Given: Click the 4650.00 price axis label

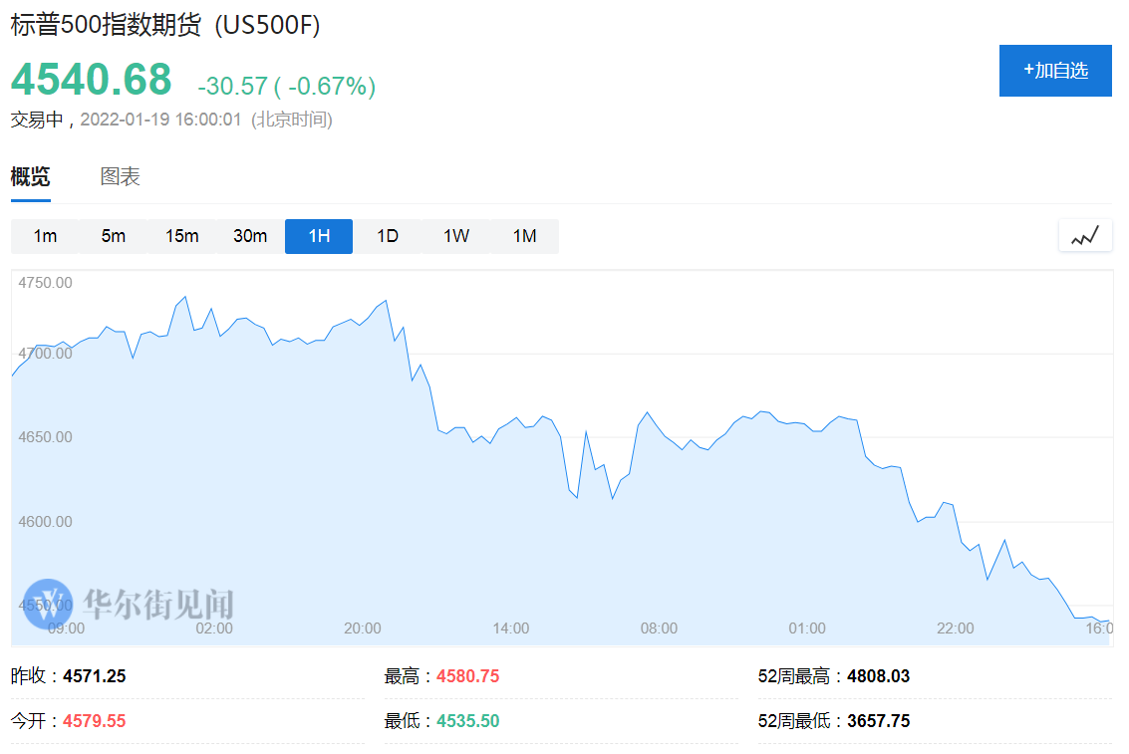Looking at the screenshot, I should coord(46,437).
